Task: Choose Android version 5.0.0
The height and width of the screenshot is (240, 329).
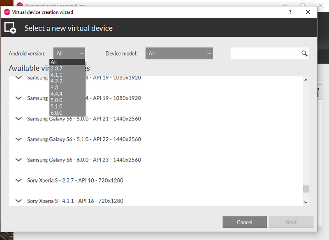Action: (67, 100)
